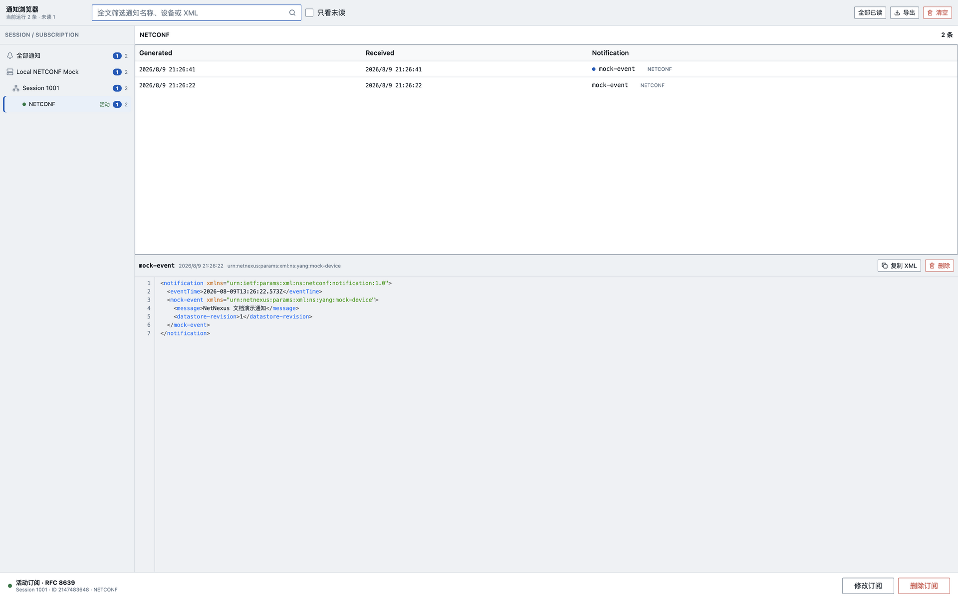Click the 通知浏览器 title
Image resolution: width=958 pixels, height=599 pixels.
click(x=22, y=9)
